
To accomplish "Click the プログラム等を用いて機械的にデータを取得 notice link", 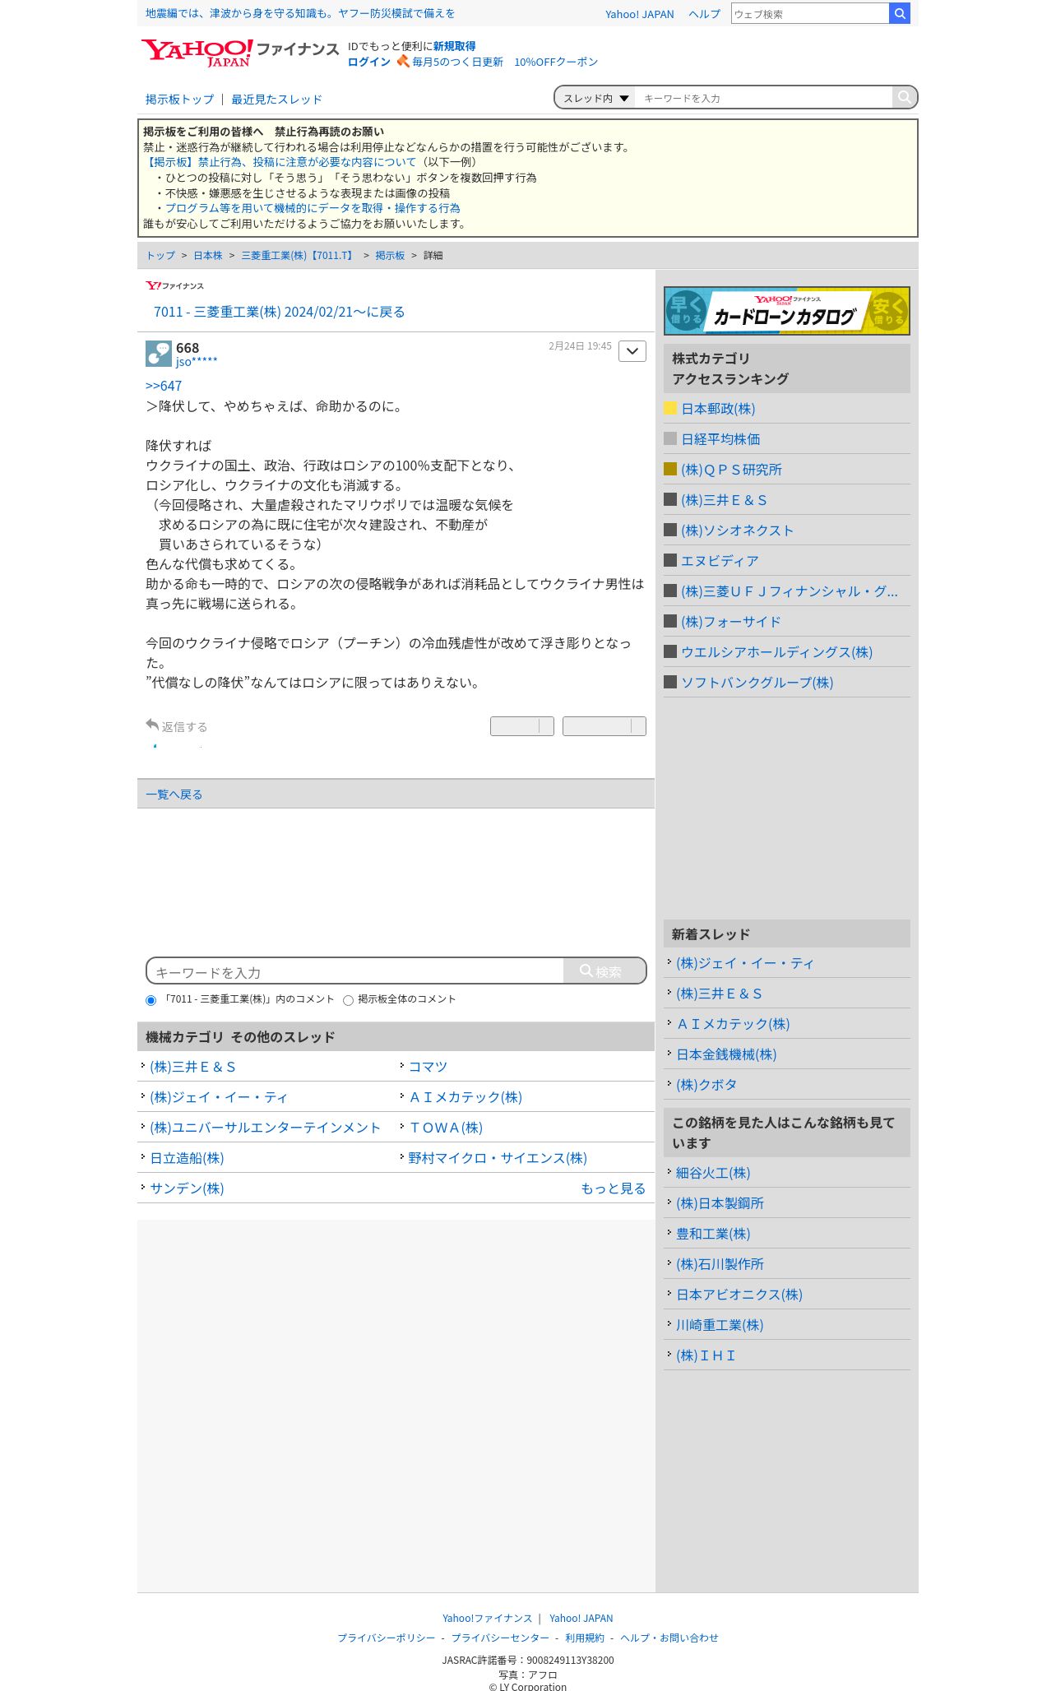I will [313, 209].
